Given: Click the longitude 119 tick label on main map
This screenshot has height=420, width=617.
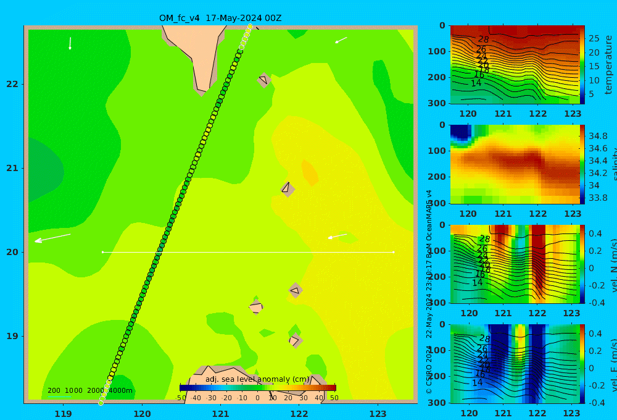Looking at the screenshot, I should tap(64, 414).
